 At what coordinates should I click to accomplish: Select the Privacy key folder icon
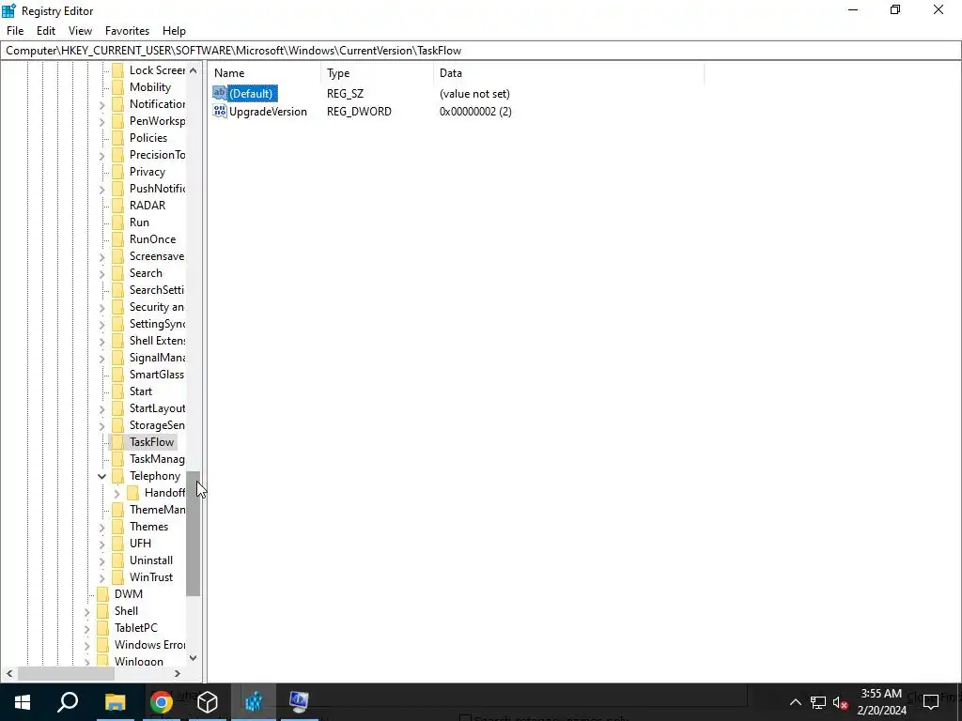[117, 172]
